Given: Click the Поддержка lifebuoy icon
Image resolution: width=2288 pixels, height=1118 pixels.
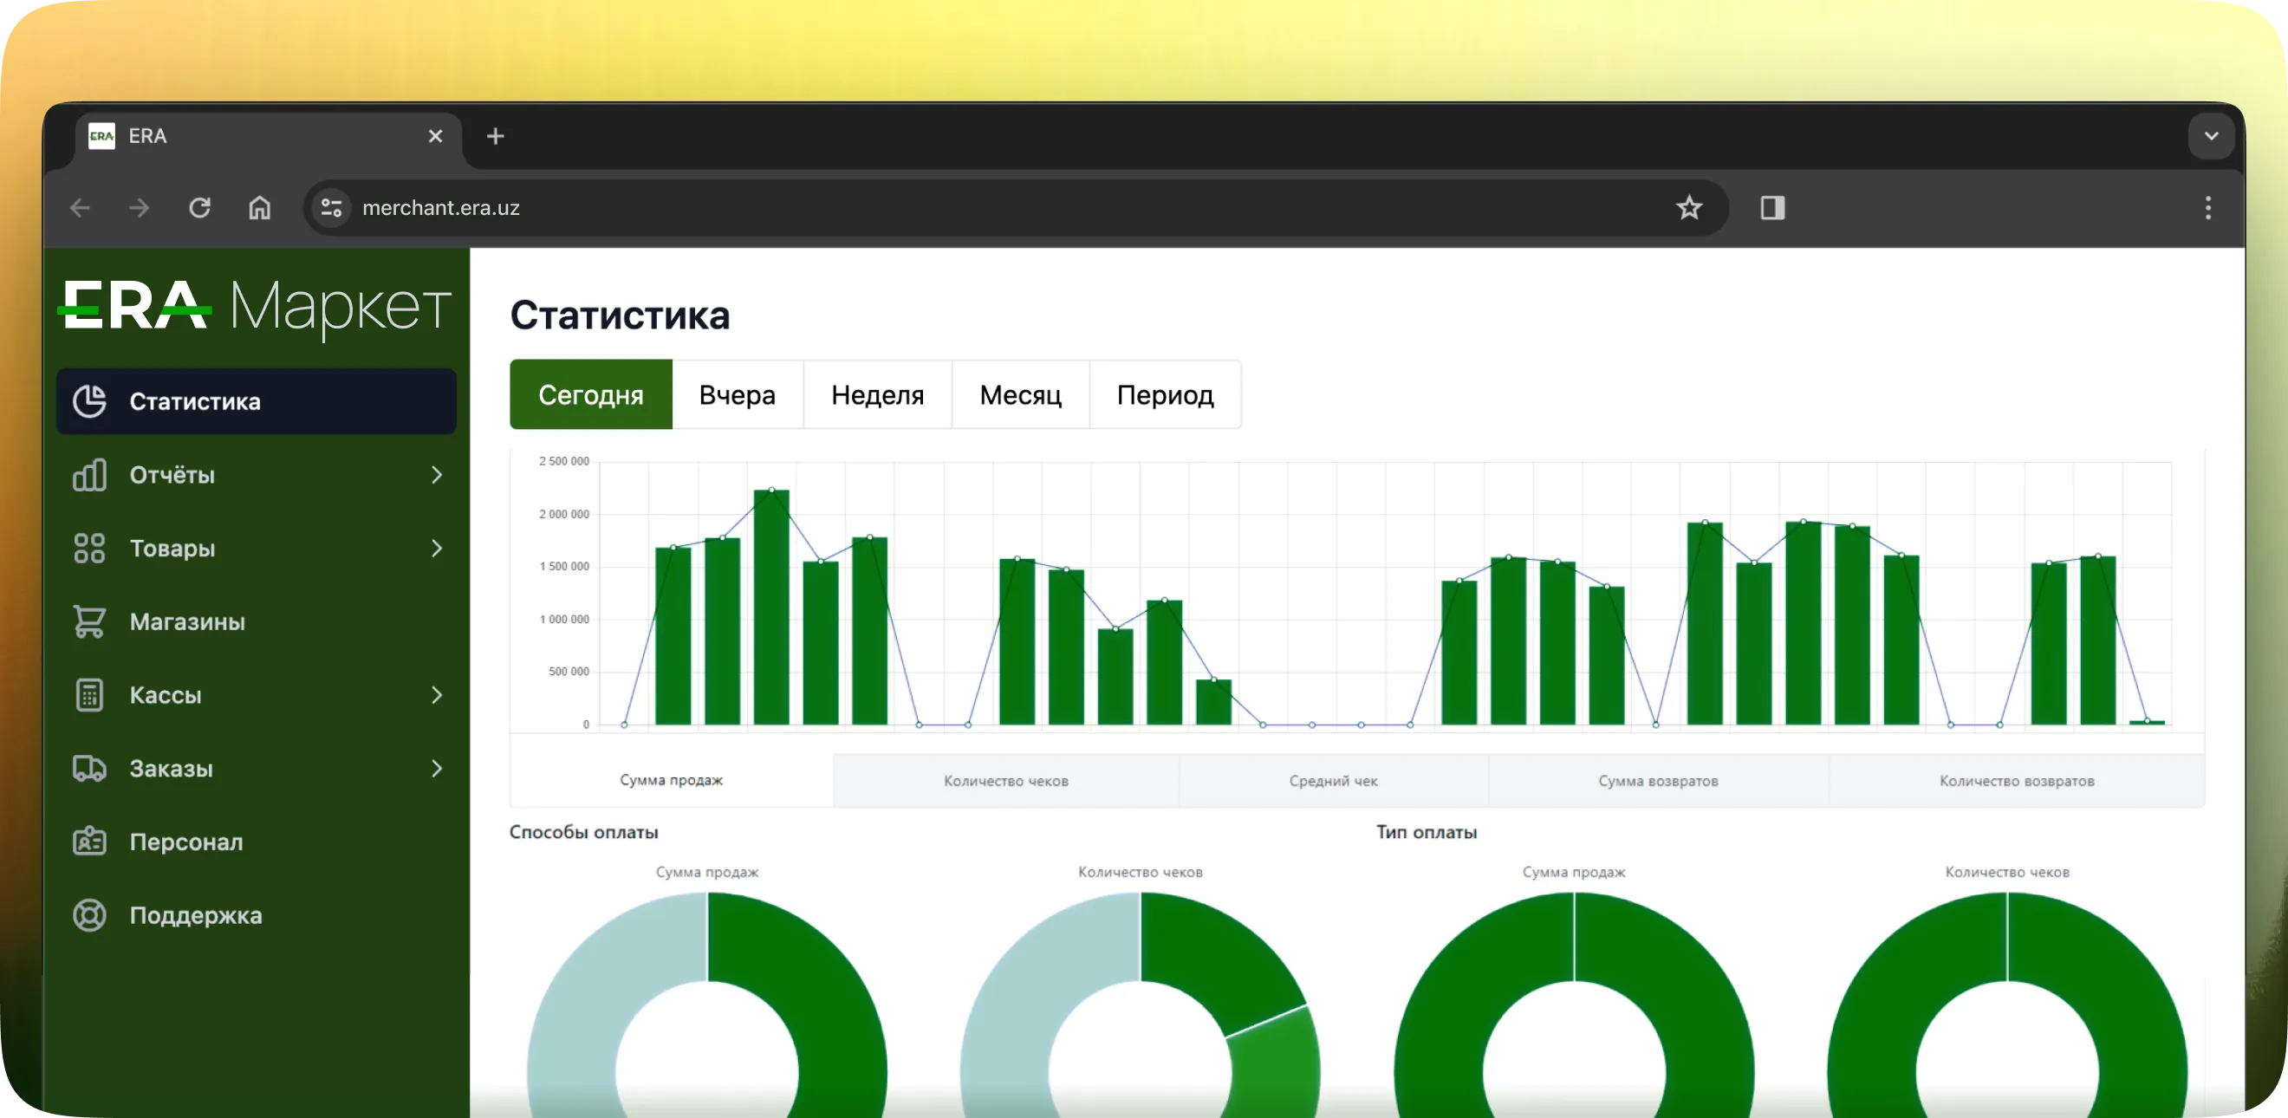Looking at the screenshot, I should tap(88, 915).
